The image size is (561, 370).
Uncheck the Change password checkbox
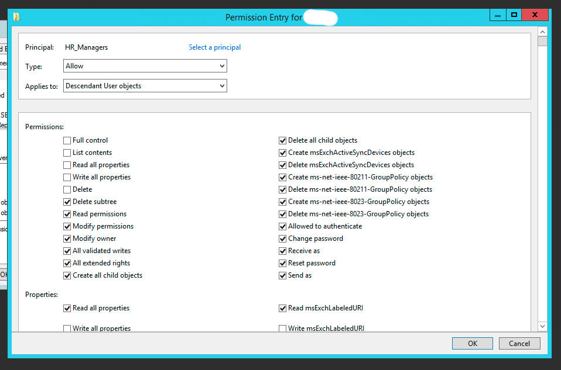coord(283,238)
